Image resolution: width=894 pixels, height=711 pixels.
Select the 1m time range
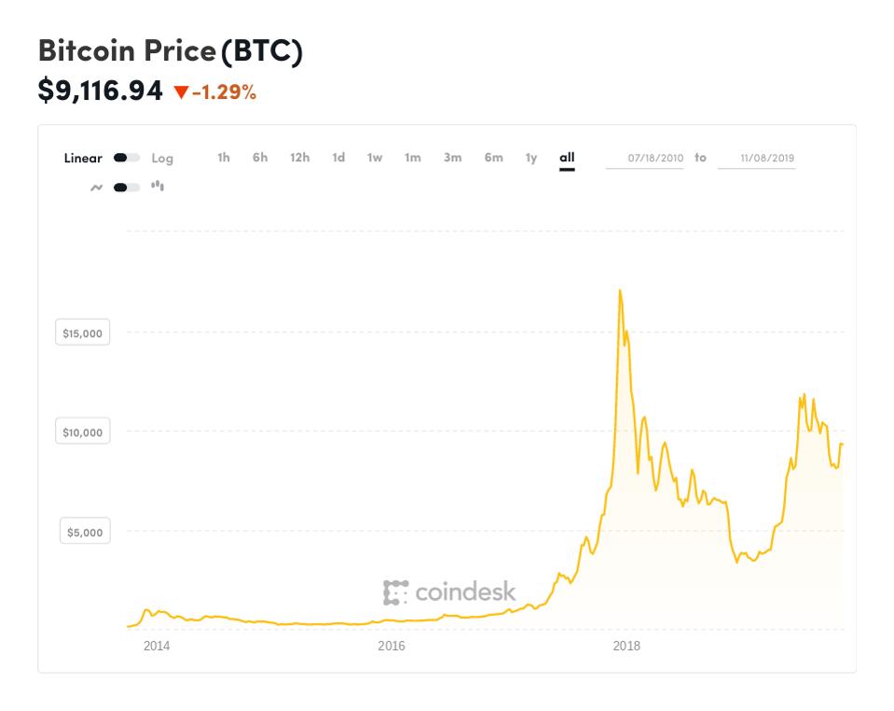tap(412, 158)
